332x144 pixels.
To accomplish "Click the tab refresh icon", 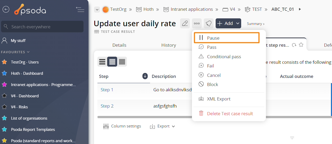I will pos(294,45).
